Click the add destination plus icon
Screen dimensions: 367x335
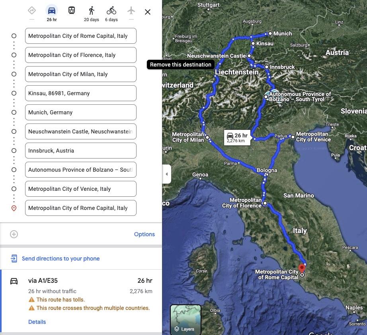(14, 234)
